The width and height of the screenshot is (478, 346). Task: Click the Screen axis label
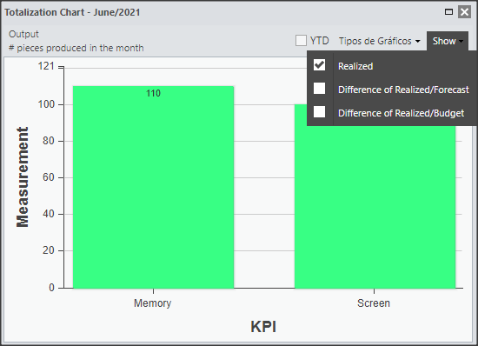click(374, 303)
